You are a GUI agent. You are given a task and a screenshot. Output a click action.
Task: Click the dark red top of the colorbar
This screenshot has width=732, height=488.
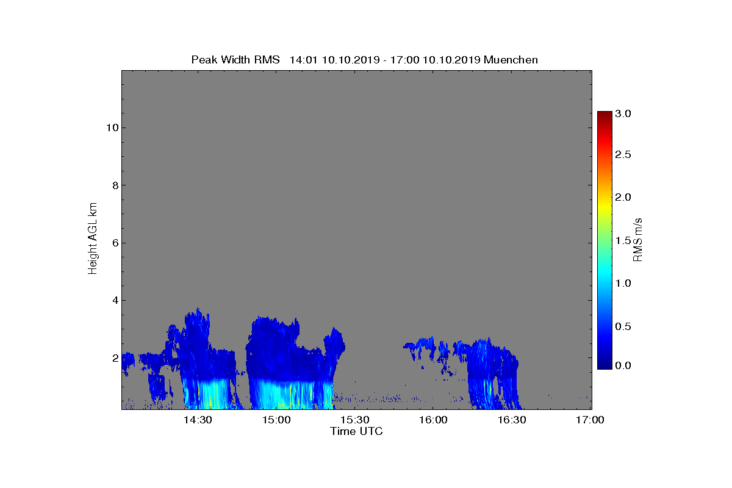pyautogui.click(x=605, y=115)
